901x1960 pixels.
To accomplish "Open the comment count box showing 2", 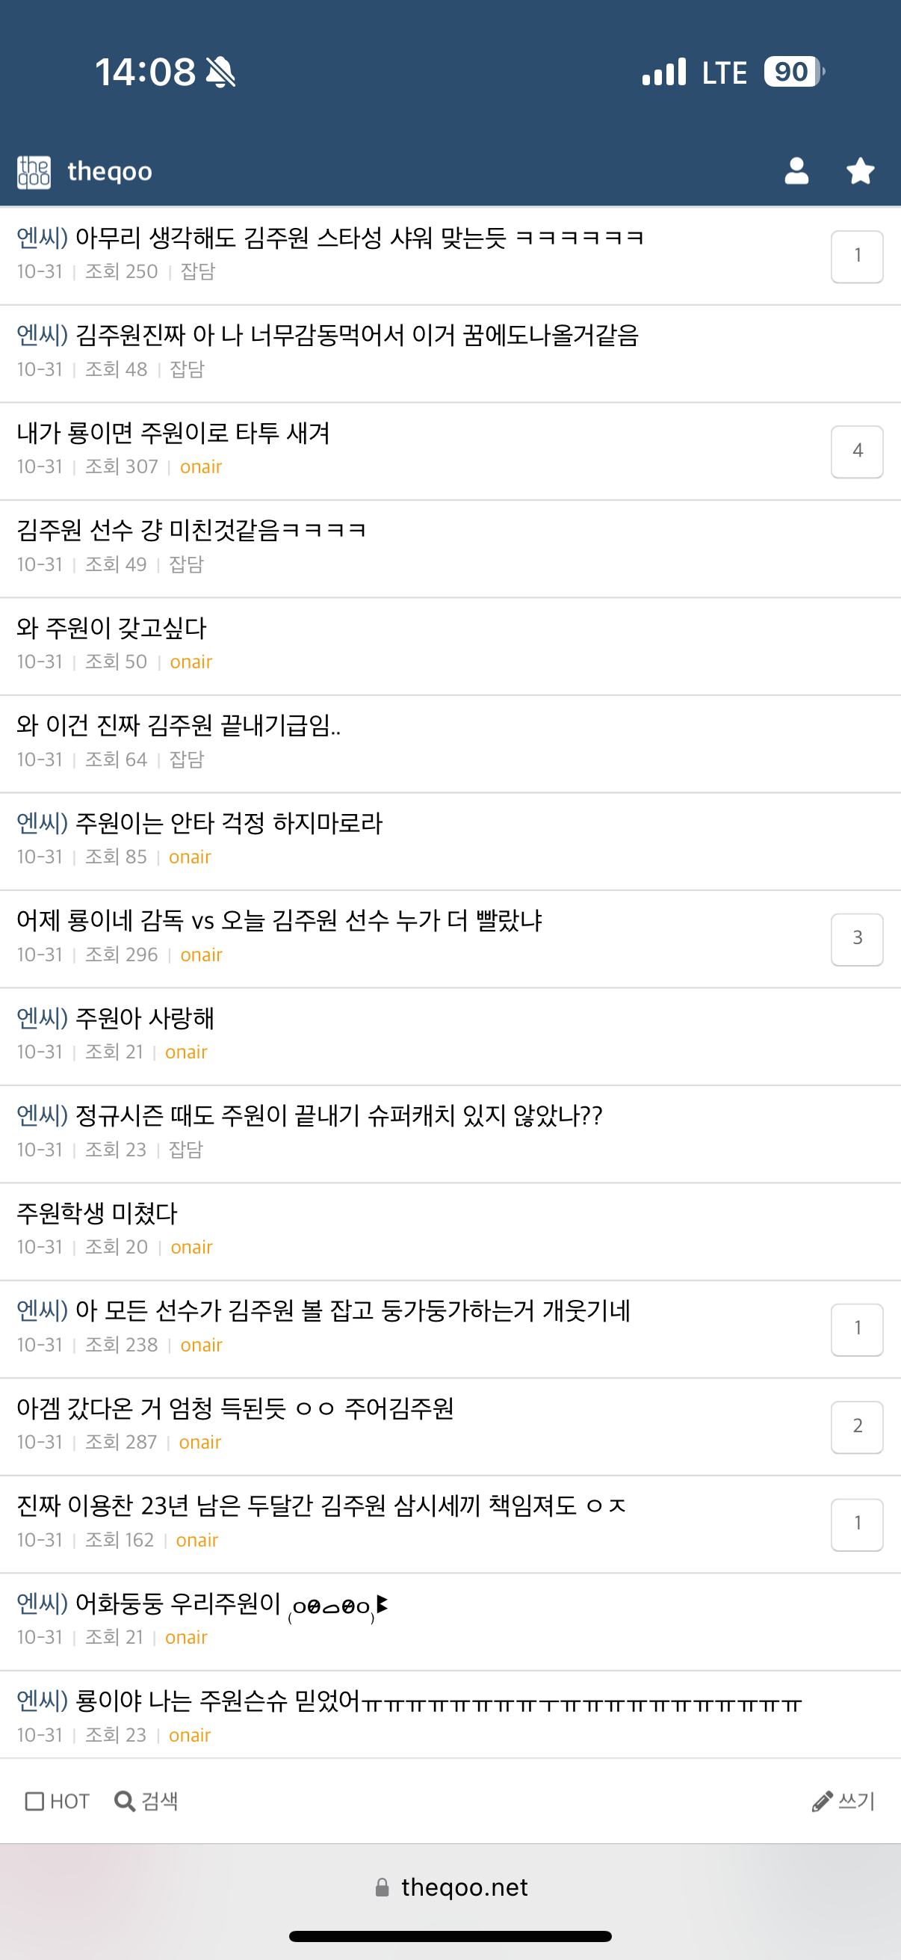I will 857,1426.
